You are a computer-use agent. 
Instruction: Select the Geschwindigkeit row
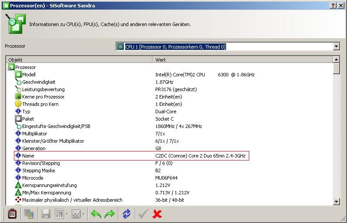(39, 82)
